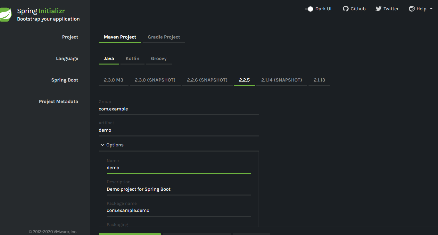
Task: Click '© 2013-2020 VMware, Inc.' text
Action: click(x=53, y=231)
